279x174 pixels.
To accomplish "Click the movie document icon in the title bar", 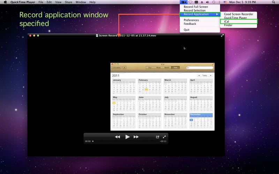I will [97, 35].
